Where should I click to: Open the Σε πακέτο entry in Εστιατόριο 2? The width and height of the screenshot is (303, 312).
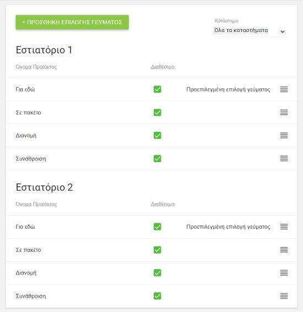pos(151,250)
